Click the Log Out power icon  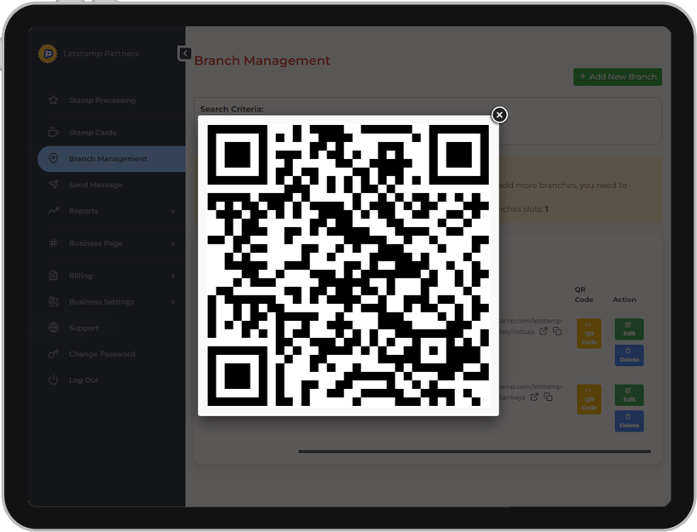[x=53, y=380]
